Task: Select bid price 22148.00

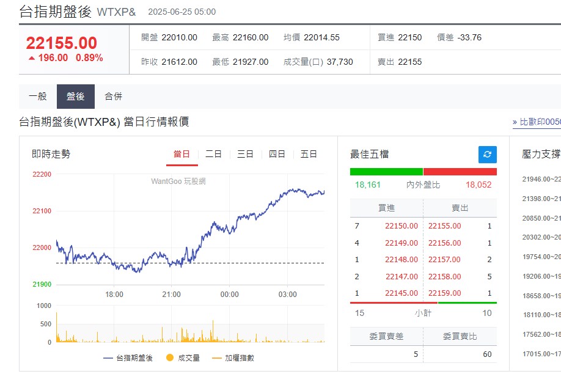Action: [401, 260]
